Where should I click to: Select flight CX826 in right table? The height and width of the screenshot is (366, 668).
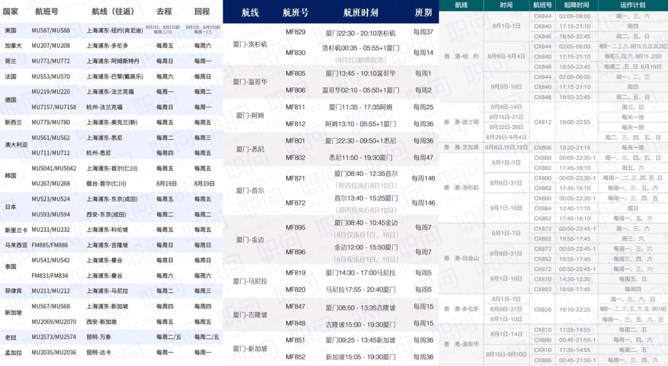542,309
